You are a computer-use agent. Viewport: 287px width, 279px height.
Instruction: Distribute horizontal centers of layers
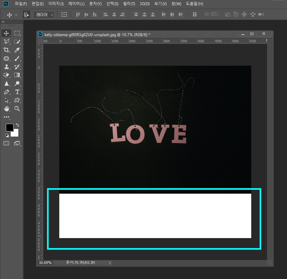(x=172, y=14)
